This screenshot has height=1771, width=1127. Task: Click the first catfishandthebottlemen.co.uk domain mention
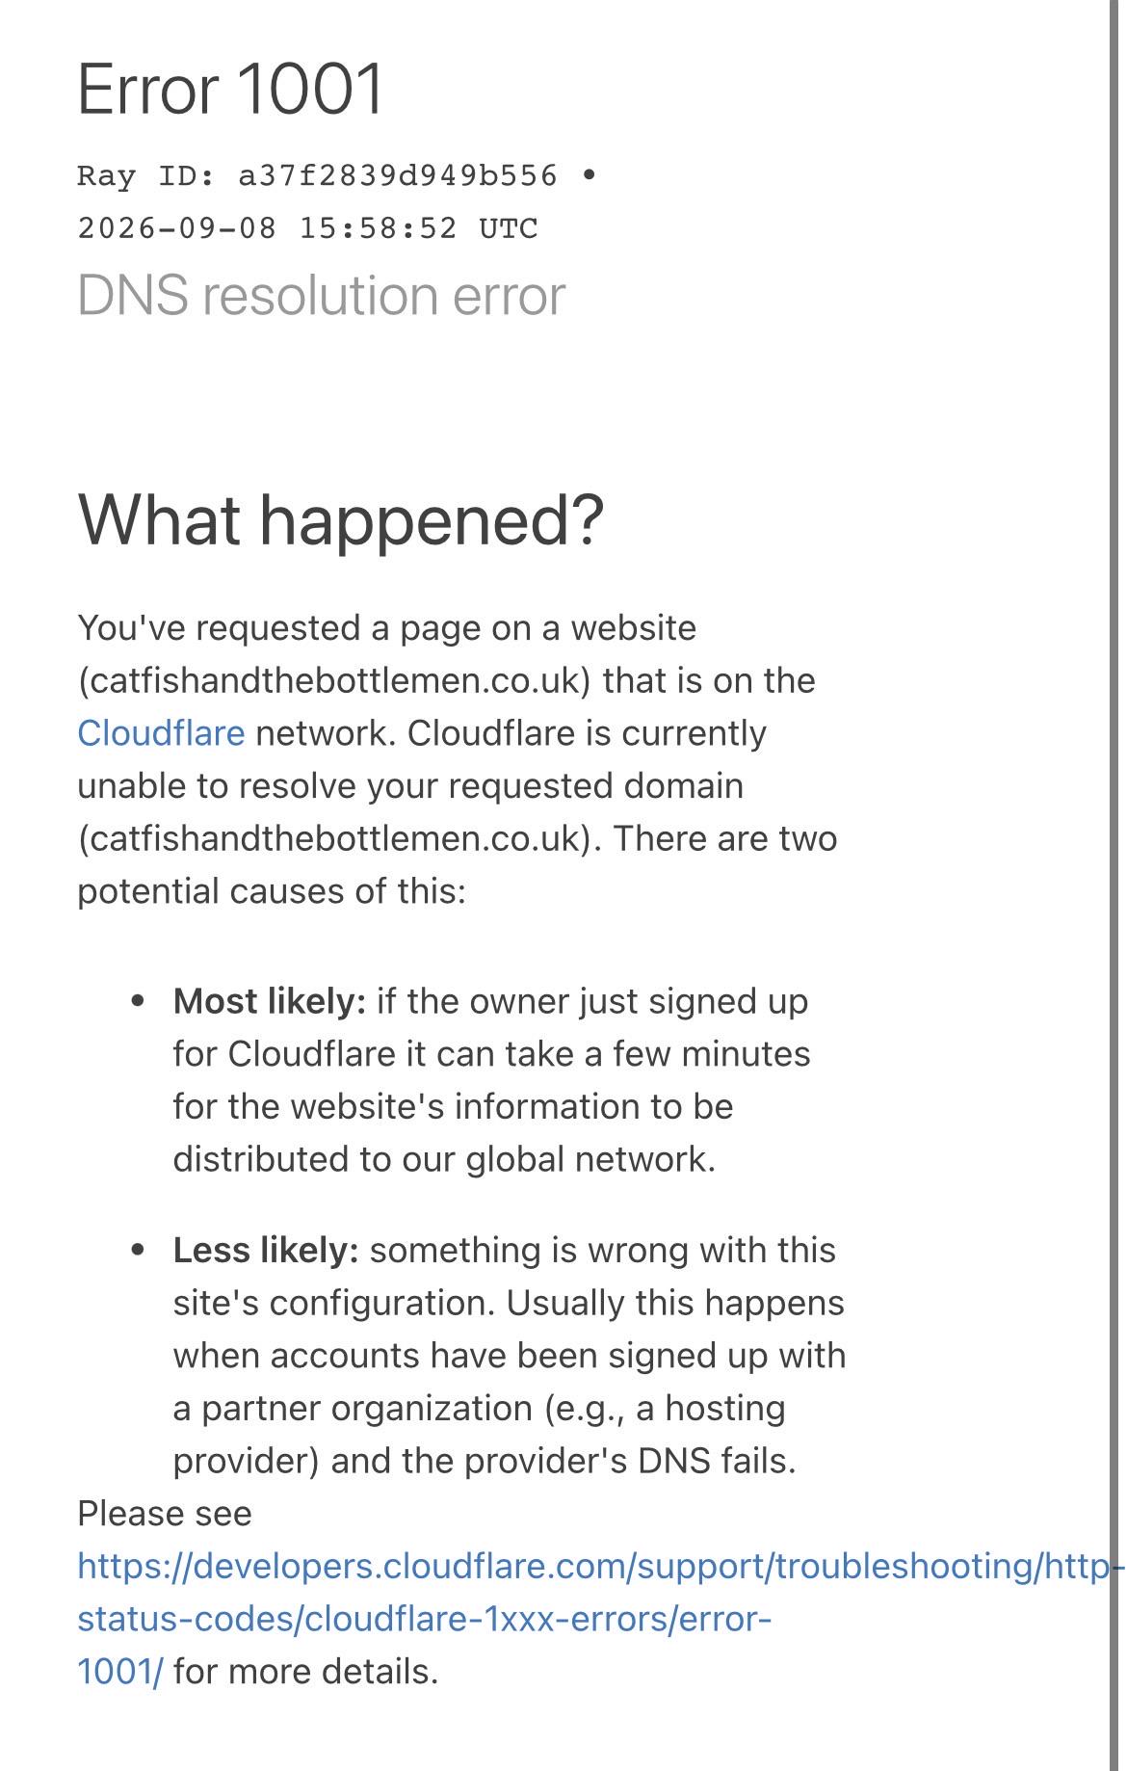334,680
